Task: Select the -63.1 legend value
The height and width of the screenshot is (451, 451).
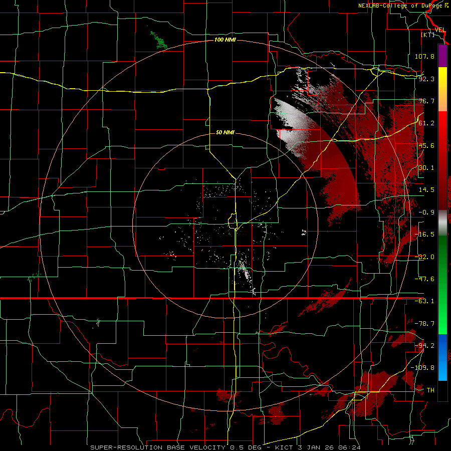Action: tap(424, 301)
